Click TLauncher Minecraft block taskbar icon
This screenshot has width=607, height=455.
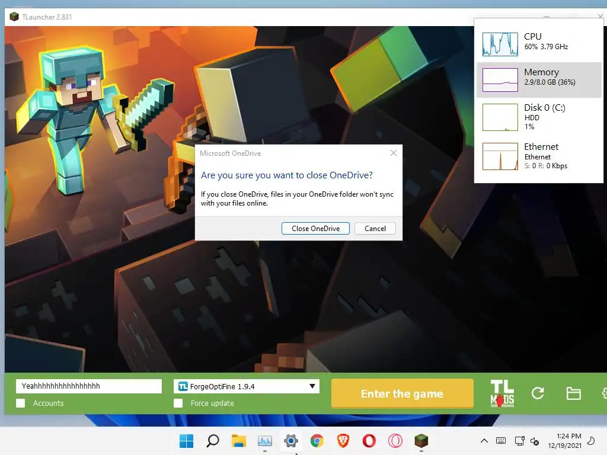[421, 441]
